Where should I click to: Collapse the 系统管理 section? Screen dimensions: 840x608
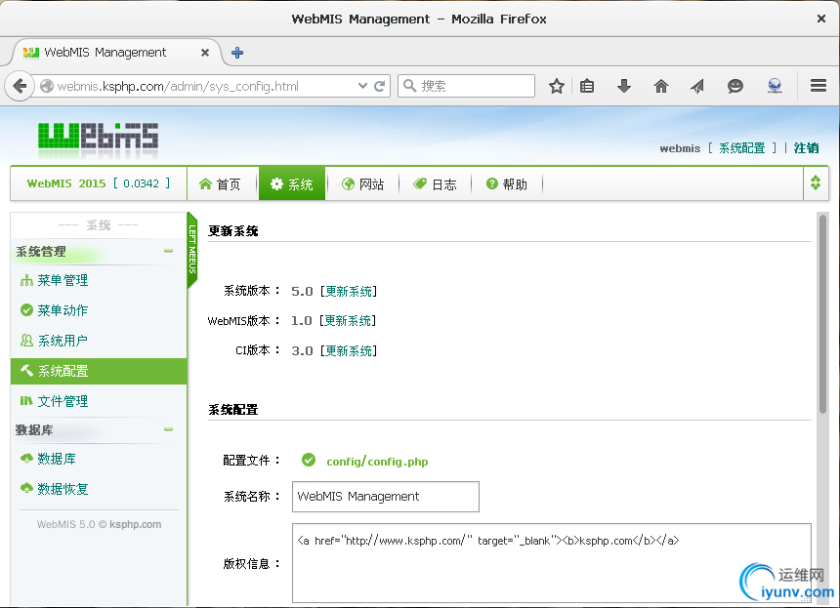pos(168,251)
